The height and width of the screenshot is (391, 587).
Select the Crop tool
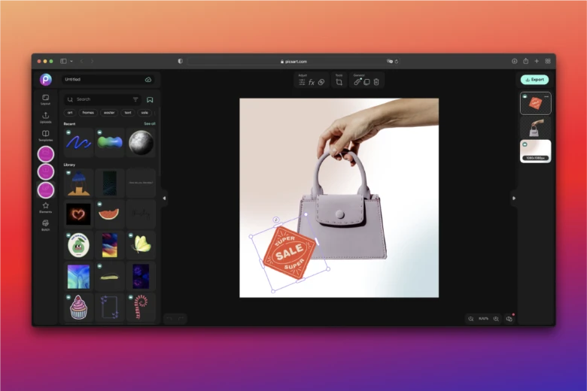click(x=339, y=82)
